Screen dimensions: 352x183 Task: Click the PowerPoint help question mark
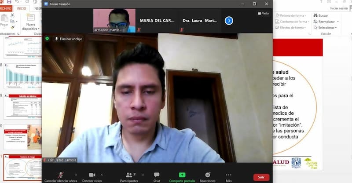pyautogui.click(x=321, y=2)
